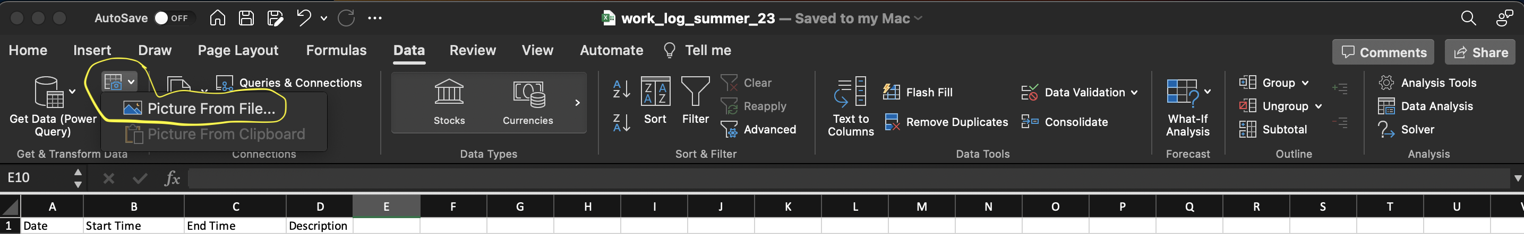1524x234 pixels.
Task: Switch to the Formulas tab
Action: 336,51
